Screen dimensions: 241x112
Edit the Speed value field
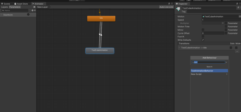(221, 20)
